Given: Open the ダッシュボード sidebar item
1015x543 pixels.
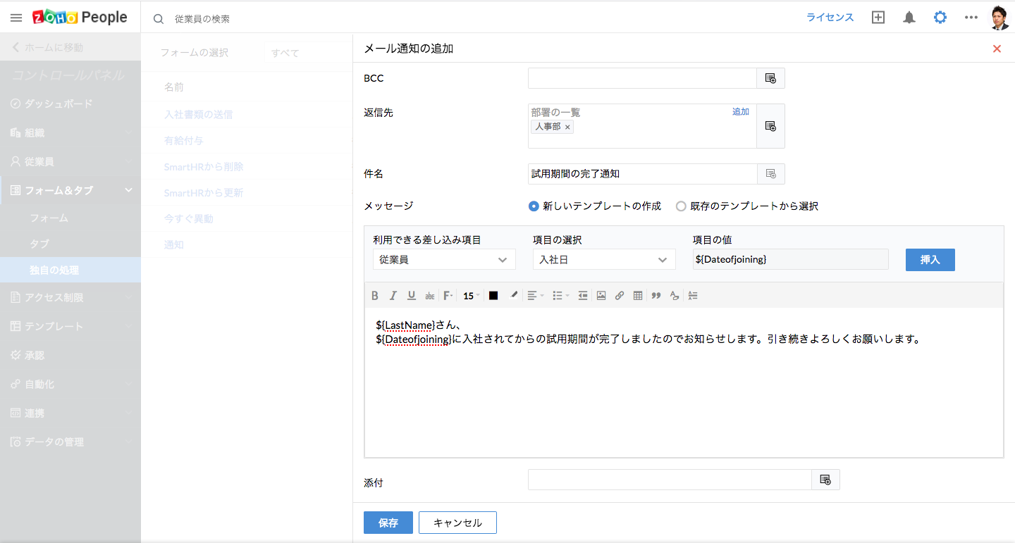Looking at the screenshot, I should (x=59, y=104).
